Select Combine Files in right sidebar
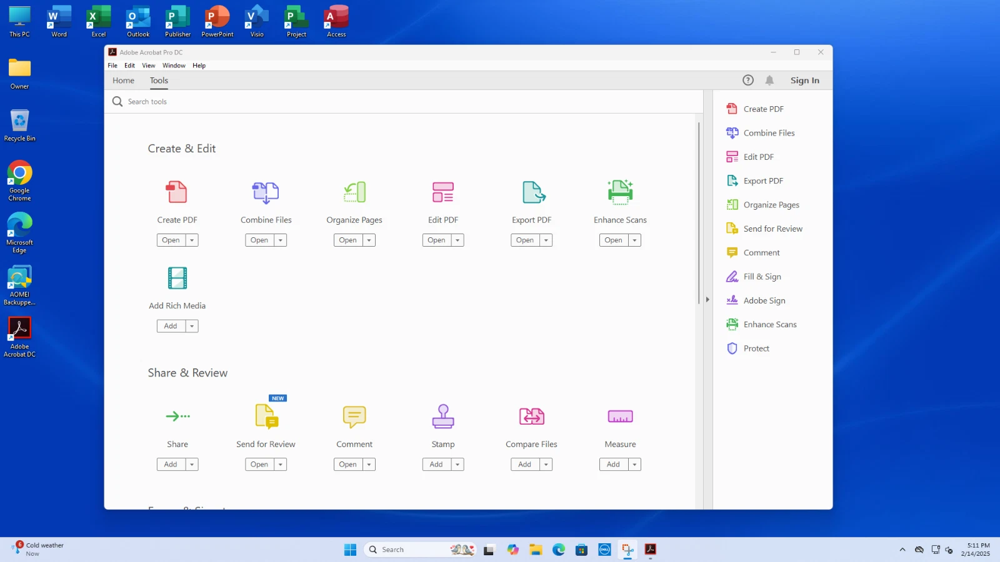Screen dimensions: 1000x562 [x=761, y=133]
